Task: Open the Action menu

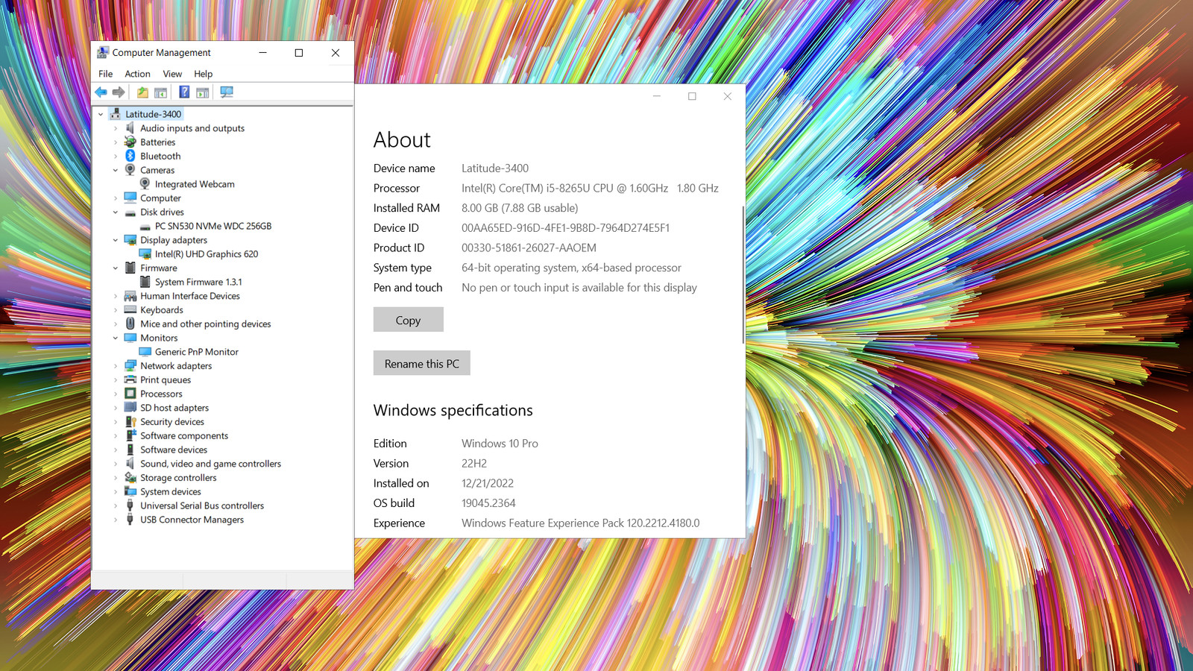Action: tap(137, 74)
